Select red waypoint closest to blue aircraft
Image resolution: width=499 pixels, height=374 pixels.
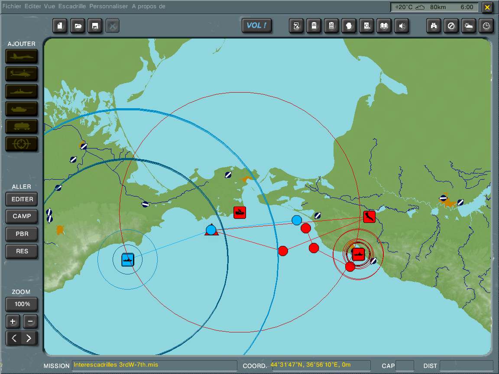[x=282, y=251]
